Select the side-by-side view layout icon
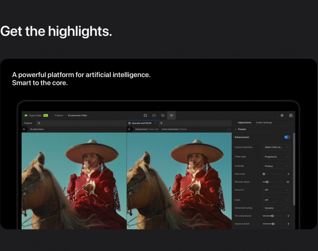 click(x=171, y=115)
